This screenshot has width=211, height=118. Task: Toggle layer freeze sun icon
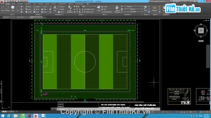coord(76,7)
